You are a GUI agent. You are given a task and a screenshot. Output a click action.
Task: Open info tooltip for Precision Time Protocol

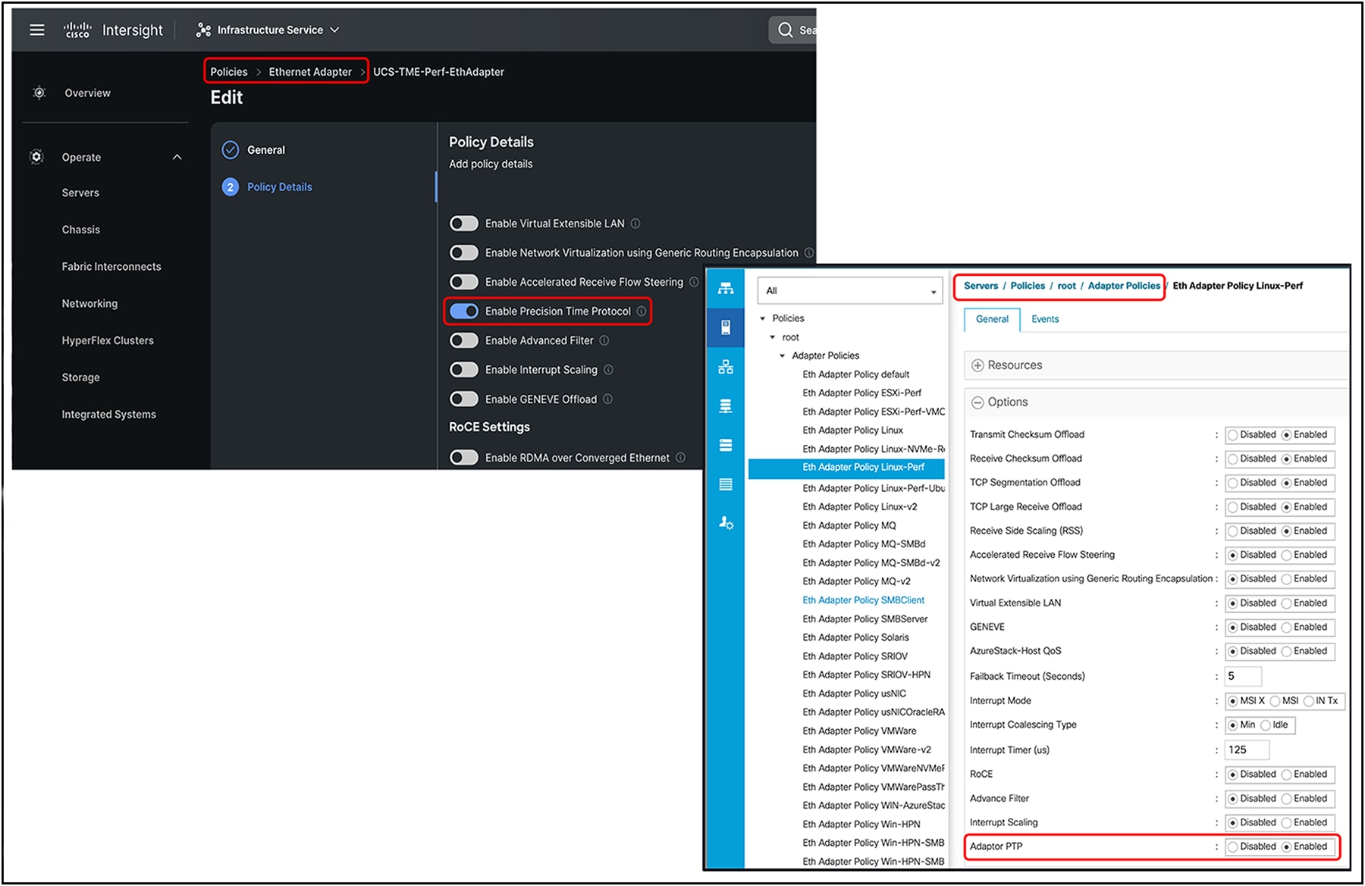[642, 312]
